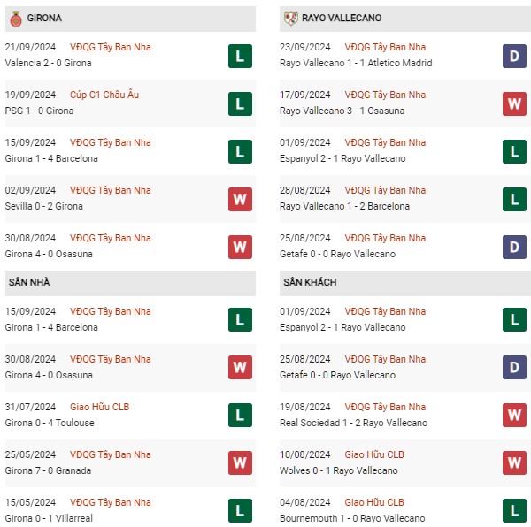Open VĐQG Tây Ban Nha link for Girona 0 - 1 Villarreal
The width and height of the screenshot is (531, 527).
click(x=111, y=502)
